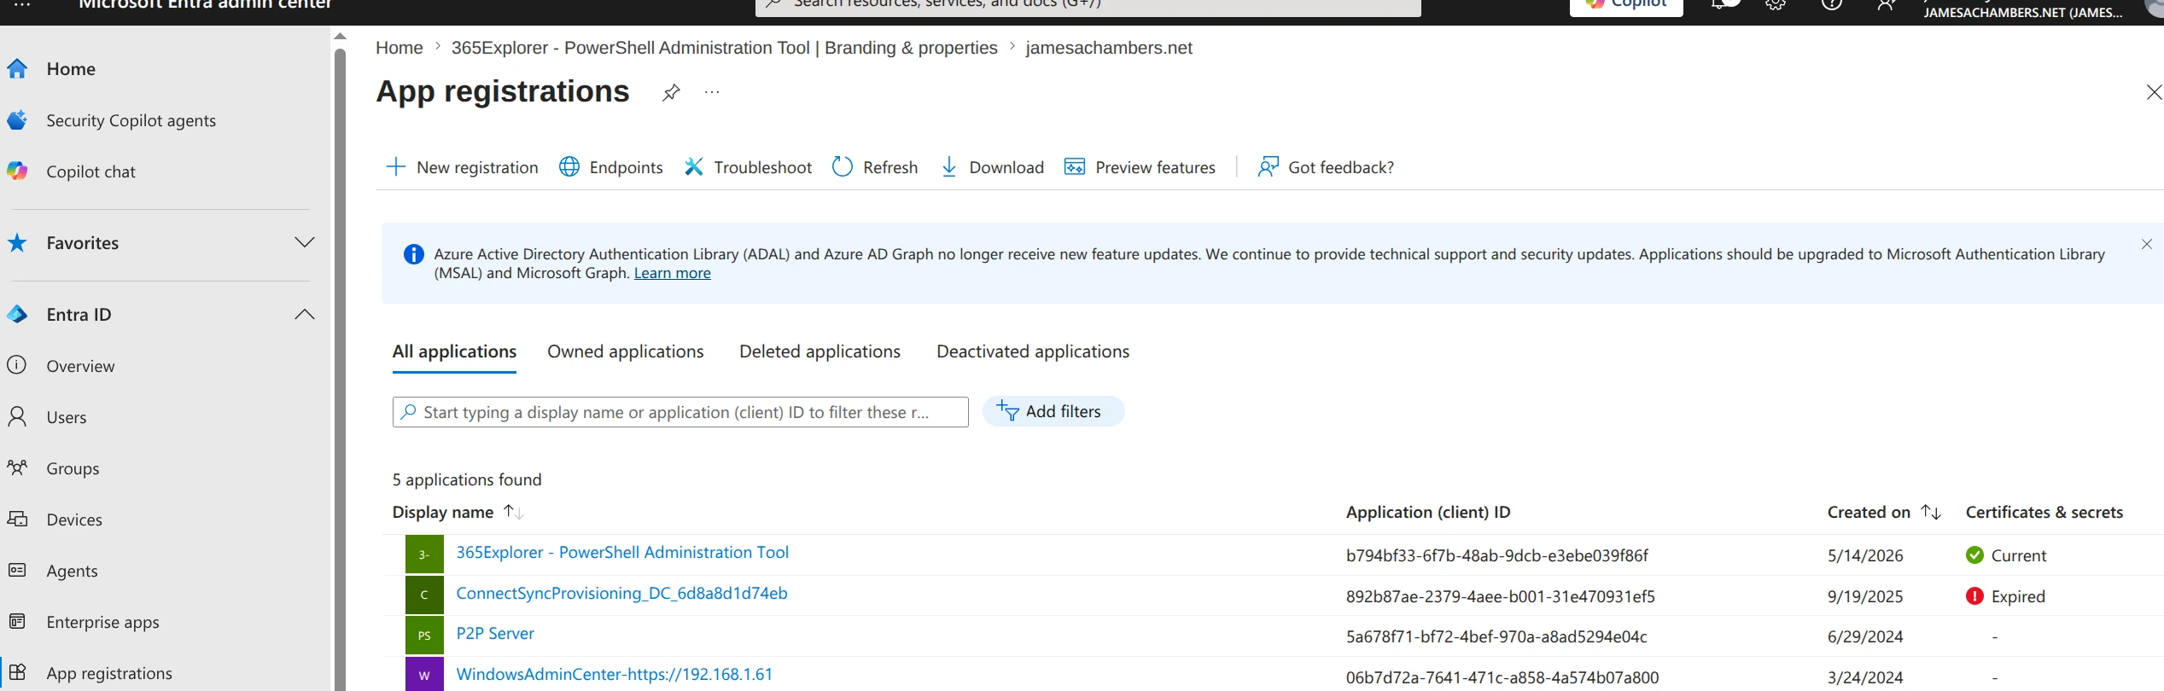Open JAMESACHAMBERS.NET account menu
This screenshot has width=2164, height=691.
[2022, 10]
